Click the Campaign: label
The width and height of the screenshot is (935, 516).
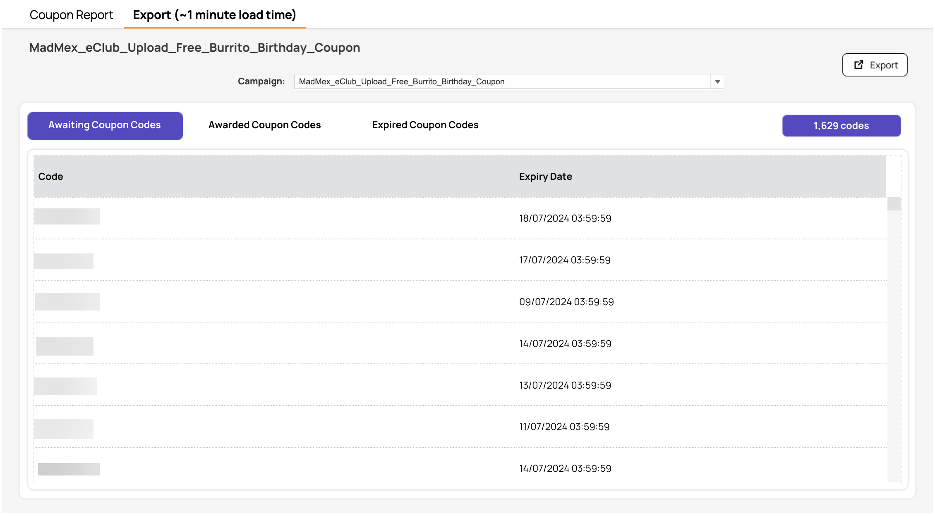tap(261, 81)
